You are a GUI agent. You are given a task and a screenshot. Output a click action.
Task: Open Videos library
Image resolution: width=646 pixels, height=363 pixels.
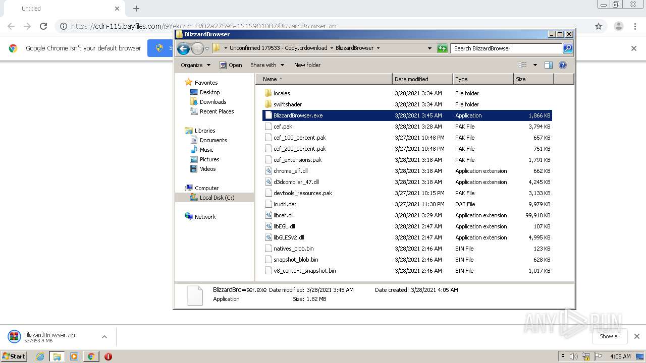[x=207, y=169]
